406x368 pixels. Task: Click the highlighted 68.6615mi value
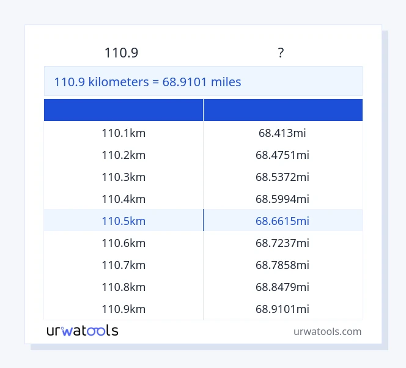pos(282,221)
